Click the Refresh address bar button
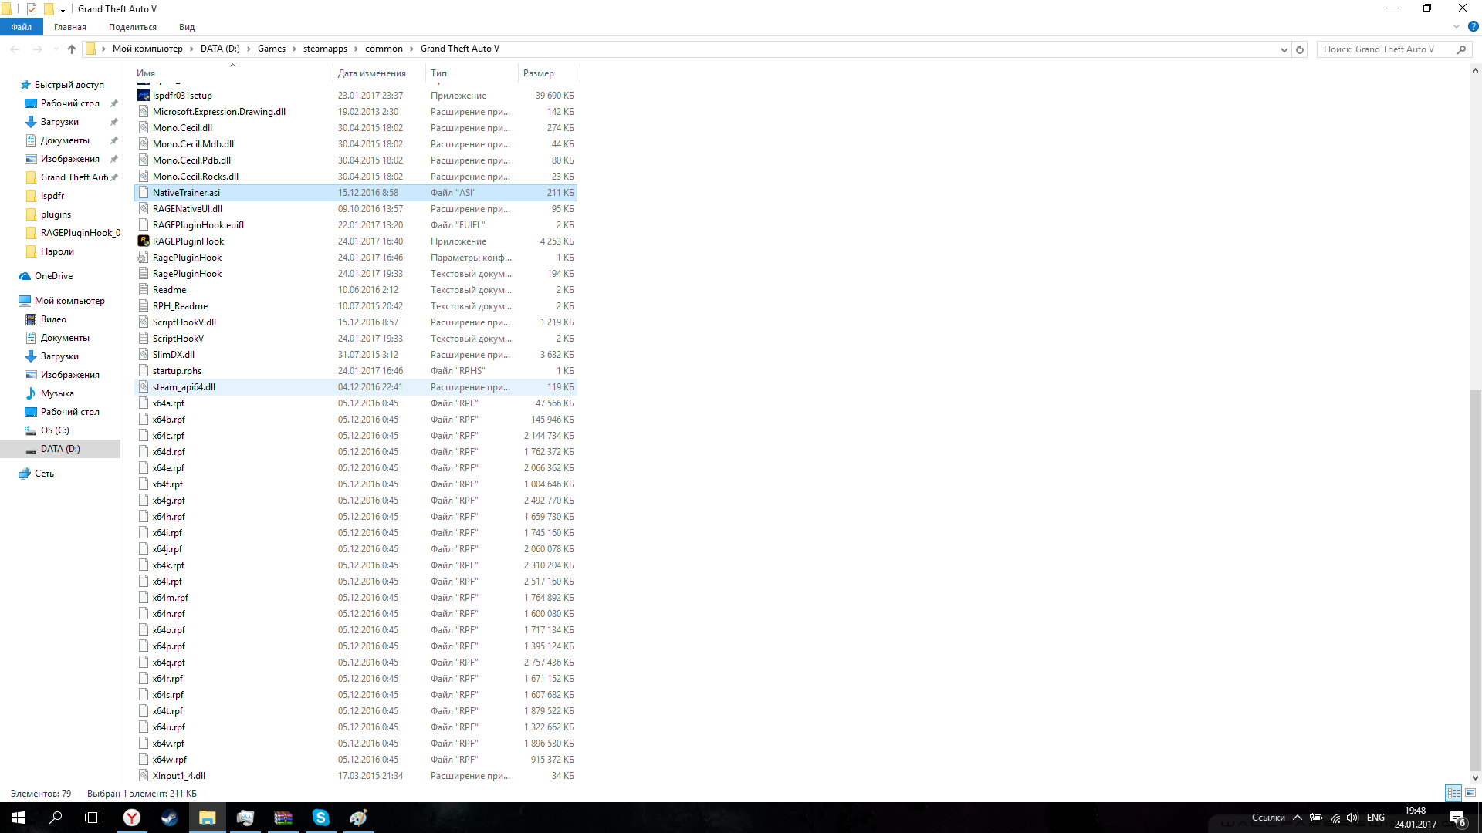Screen dimensions: 1482x833 pos(1300,49)
